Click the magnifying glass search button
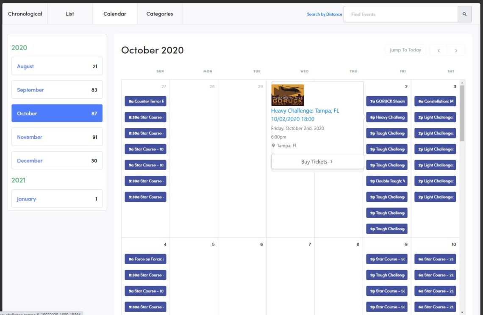Viewport: 483px width, 315px height. point(464,14)
